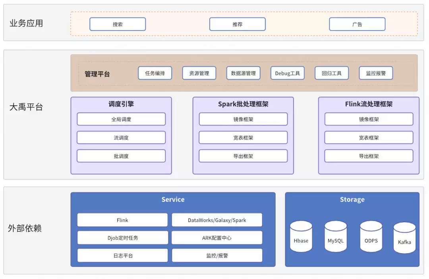Screen dimensions: 429x279
Task: Select the 回归工具 box
Action: 332,73
